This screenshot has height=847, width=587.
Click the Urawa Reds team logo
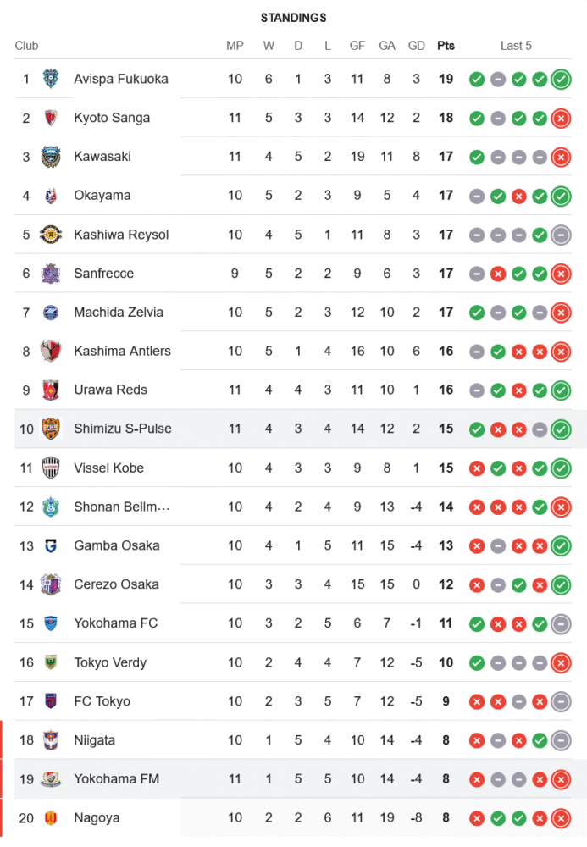tap(51, 390)
